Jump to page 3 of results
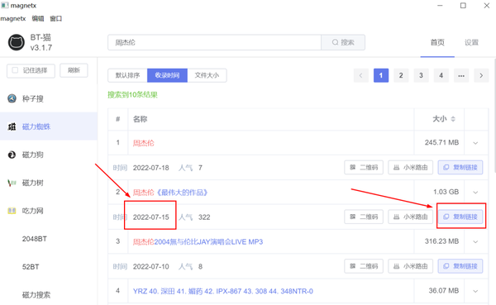 point(421,75)
